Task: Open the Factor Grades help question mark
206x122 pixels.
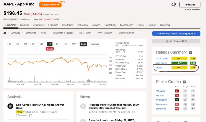Action: coord(185,82)
